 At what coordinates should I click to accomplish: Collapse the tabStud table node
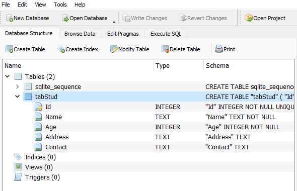pos(18,97)
